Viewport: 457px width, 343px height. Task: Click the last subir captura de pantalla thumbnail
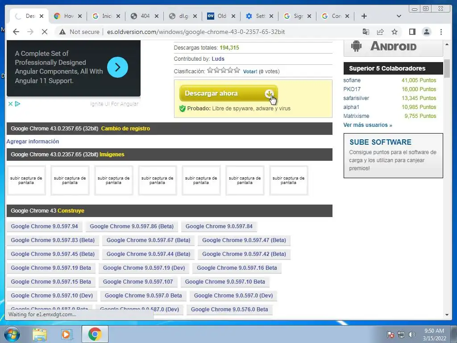coord(289,180)
